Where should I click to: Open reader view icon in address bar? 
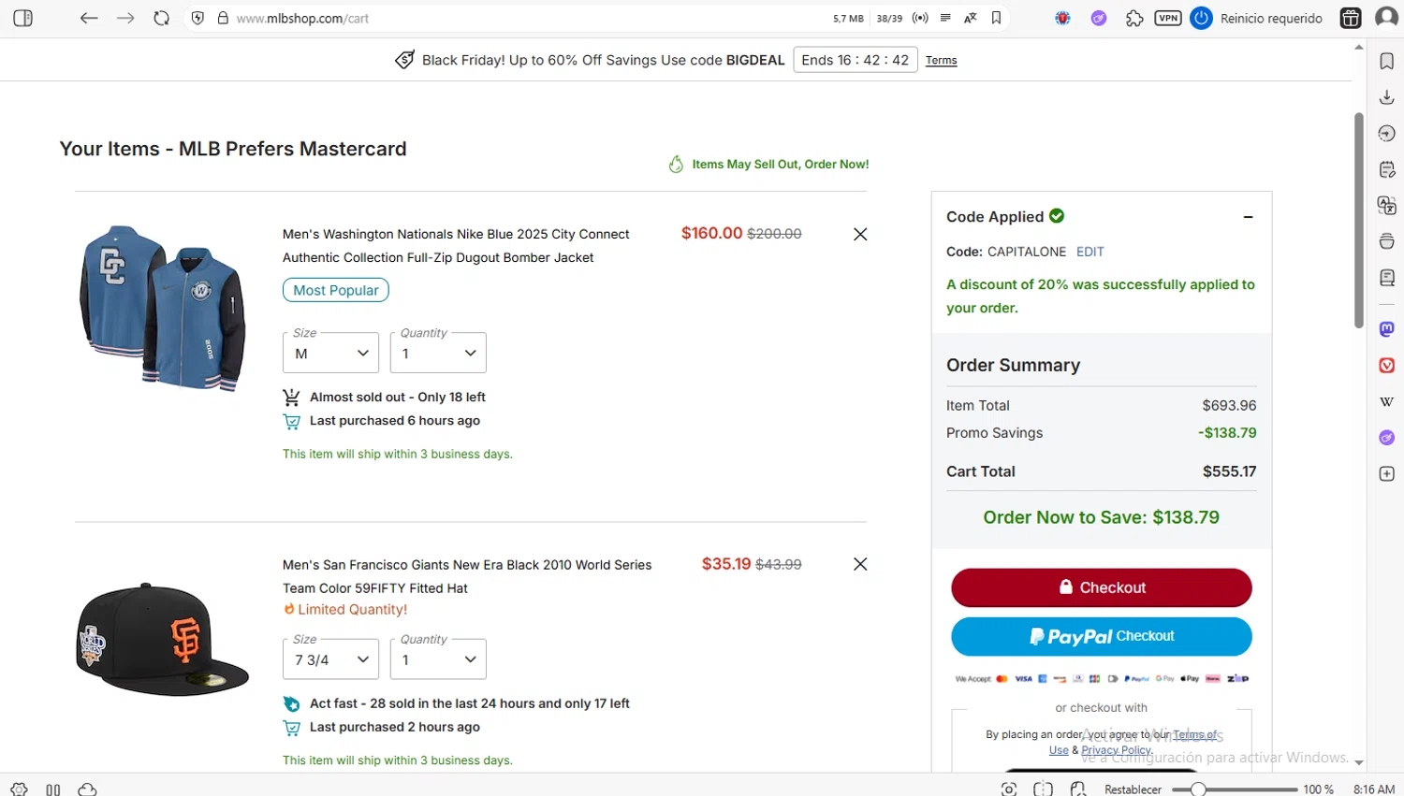(x=945, y=18)
